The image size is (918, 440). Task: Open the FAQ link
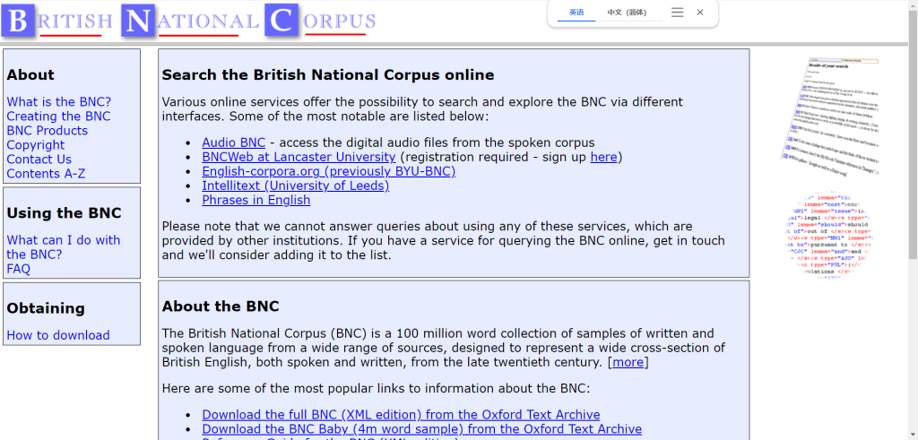[18, 269]
